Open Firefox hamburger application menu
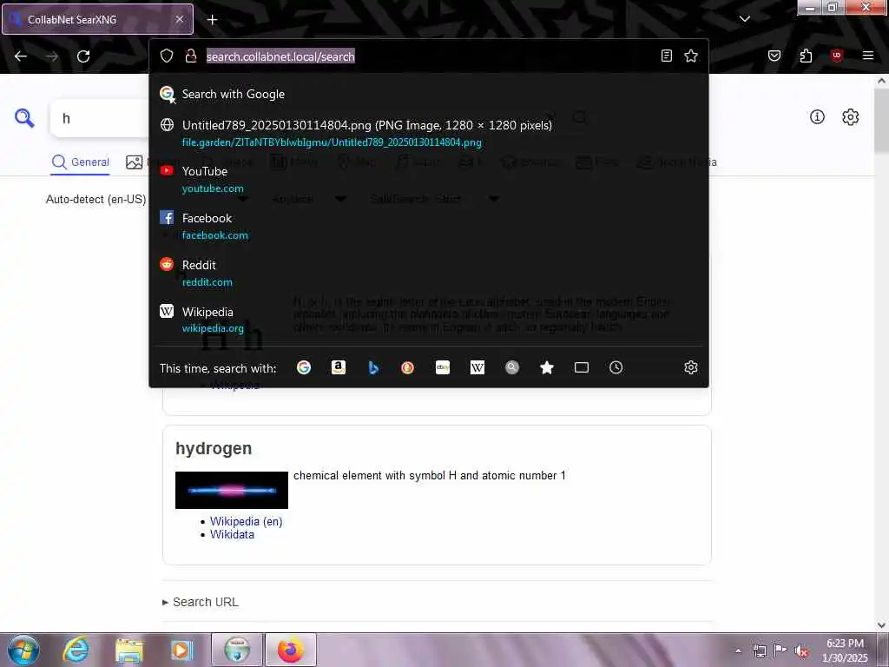889x667 pixels. click(868, 56)
